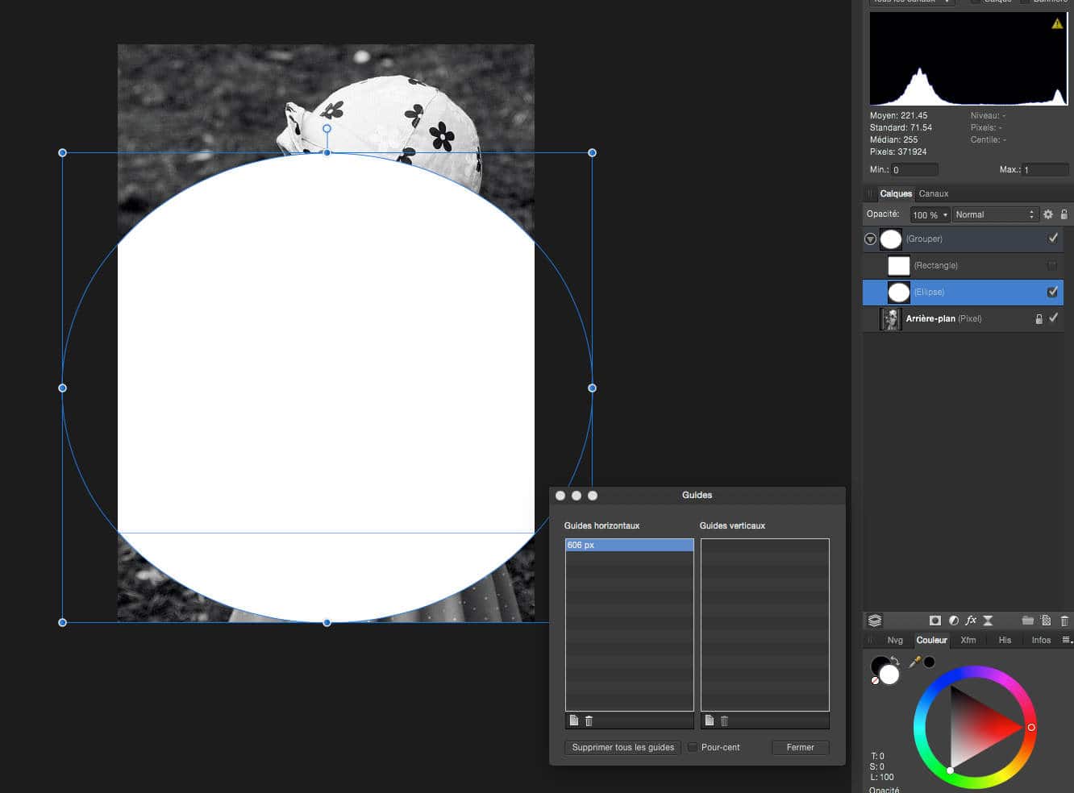
Task: Add a new horizontal guide
Action: pyautogui.click(x=574, y=720)
